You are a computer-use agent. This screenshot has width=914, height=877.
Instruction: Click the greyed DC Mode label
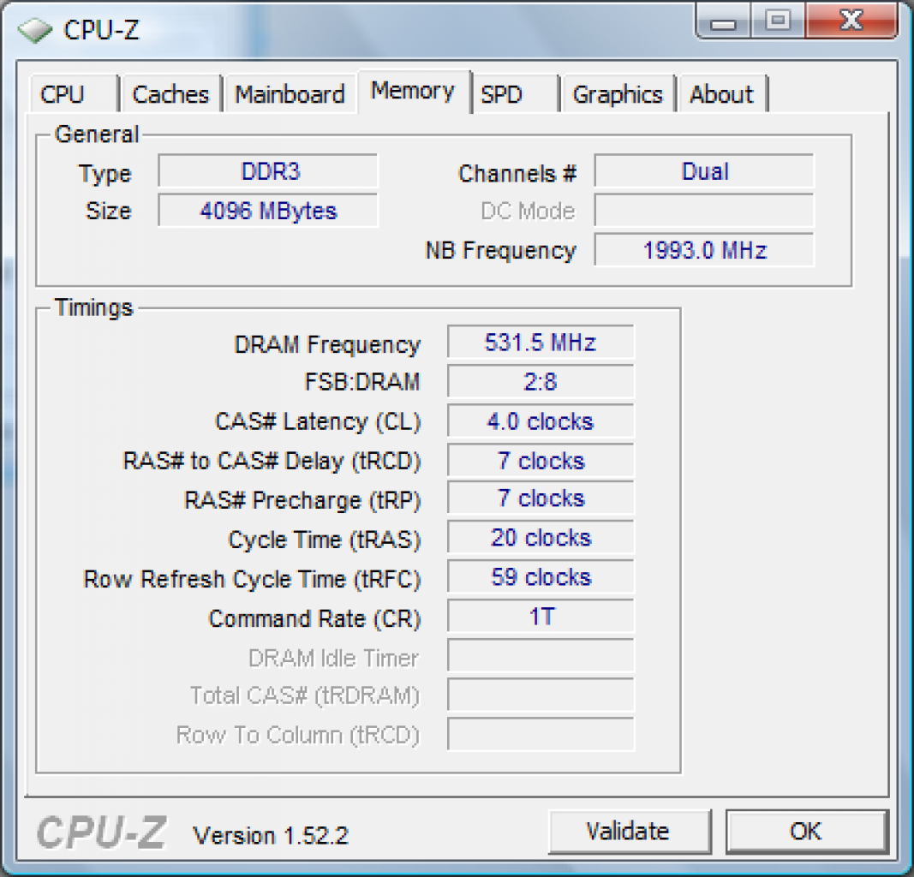[x=529, y=211]
